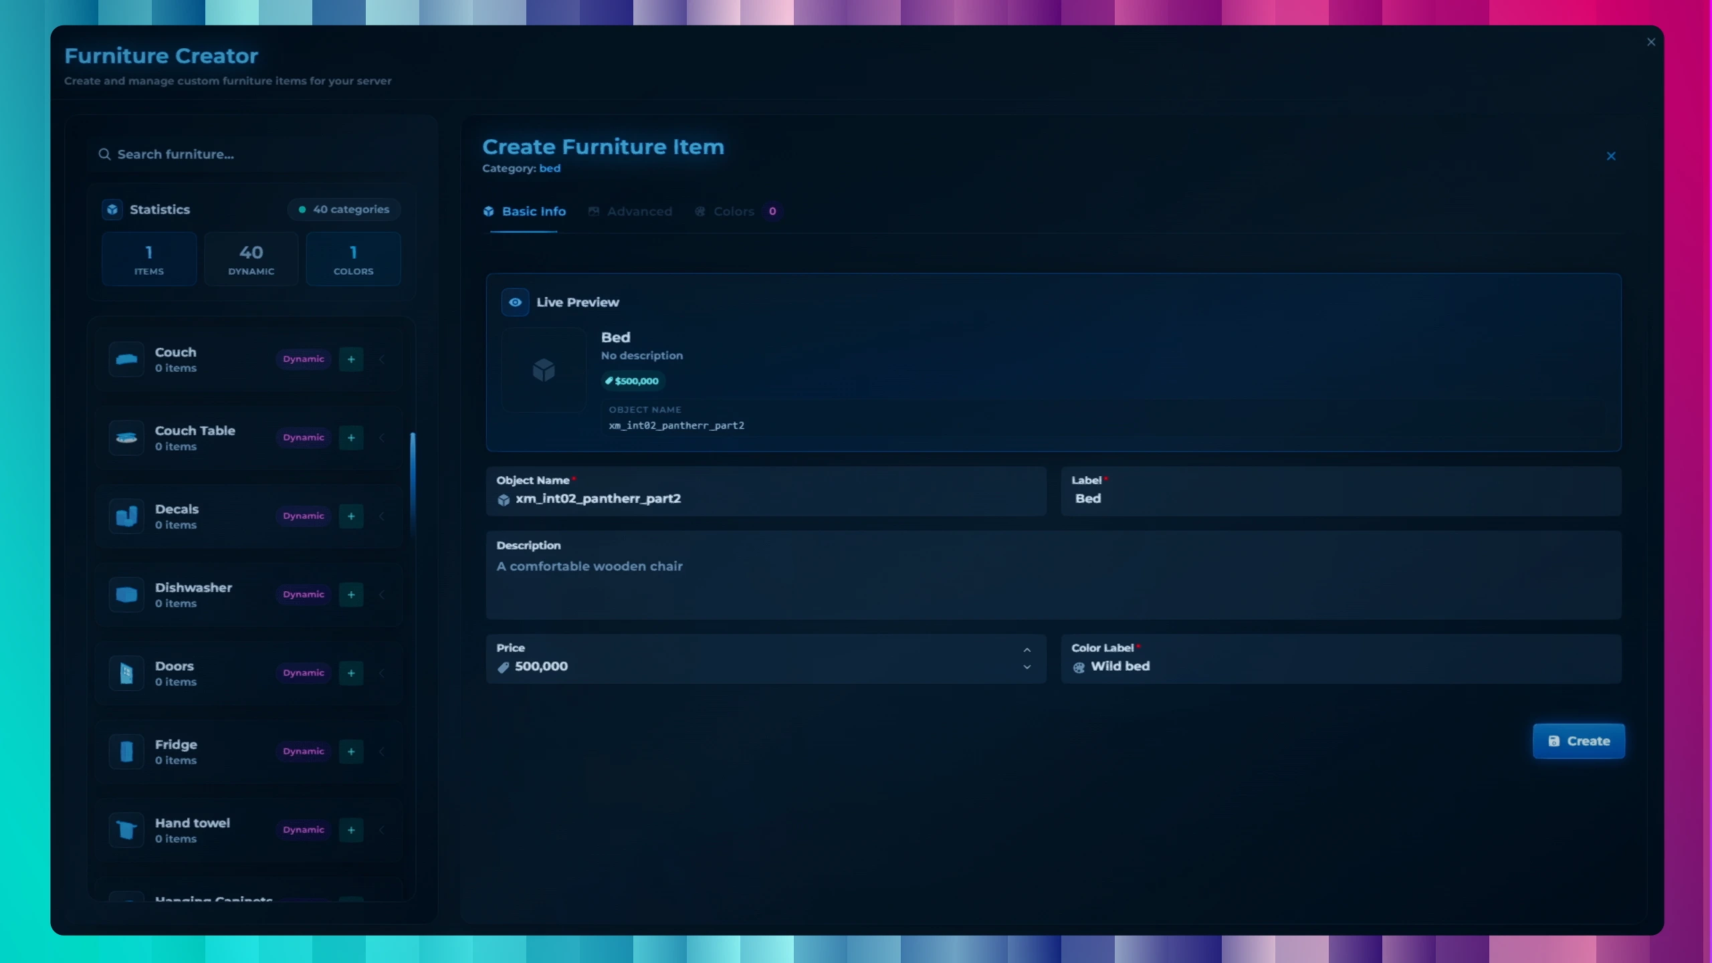
Task: Click the Dynamic tag on Decals
Action: [x=304, y=516]
